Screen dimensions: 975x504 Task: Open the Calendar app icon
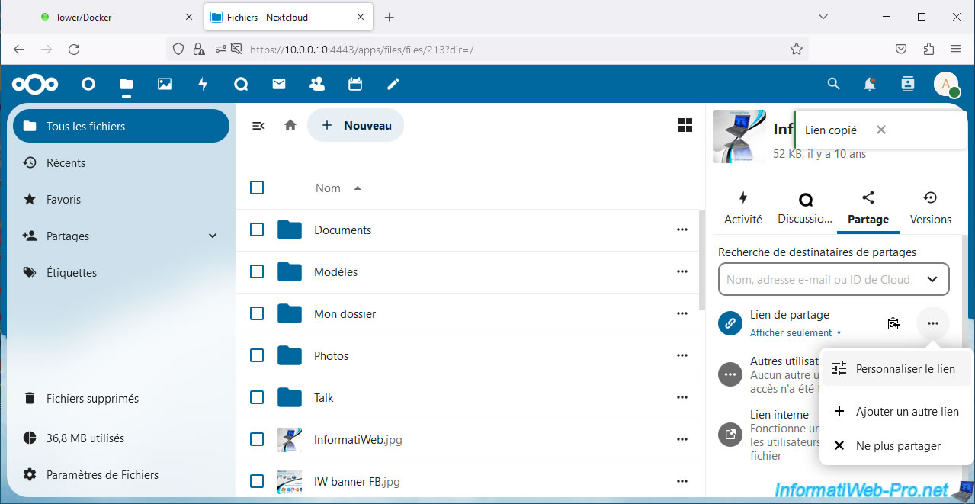[x=355, y=84]
